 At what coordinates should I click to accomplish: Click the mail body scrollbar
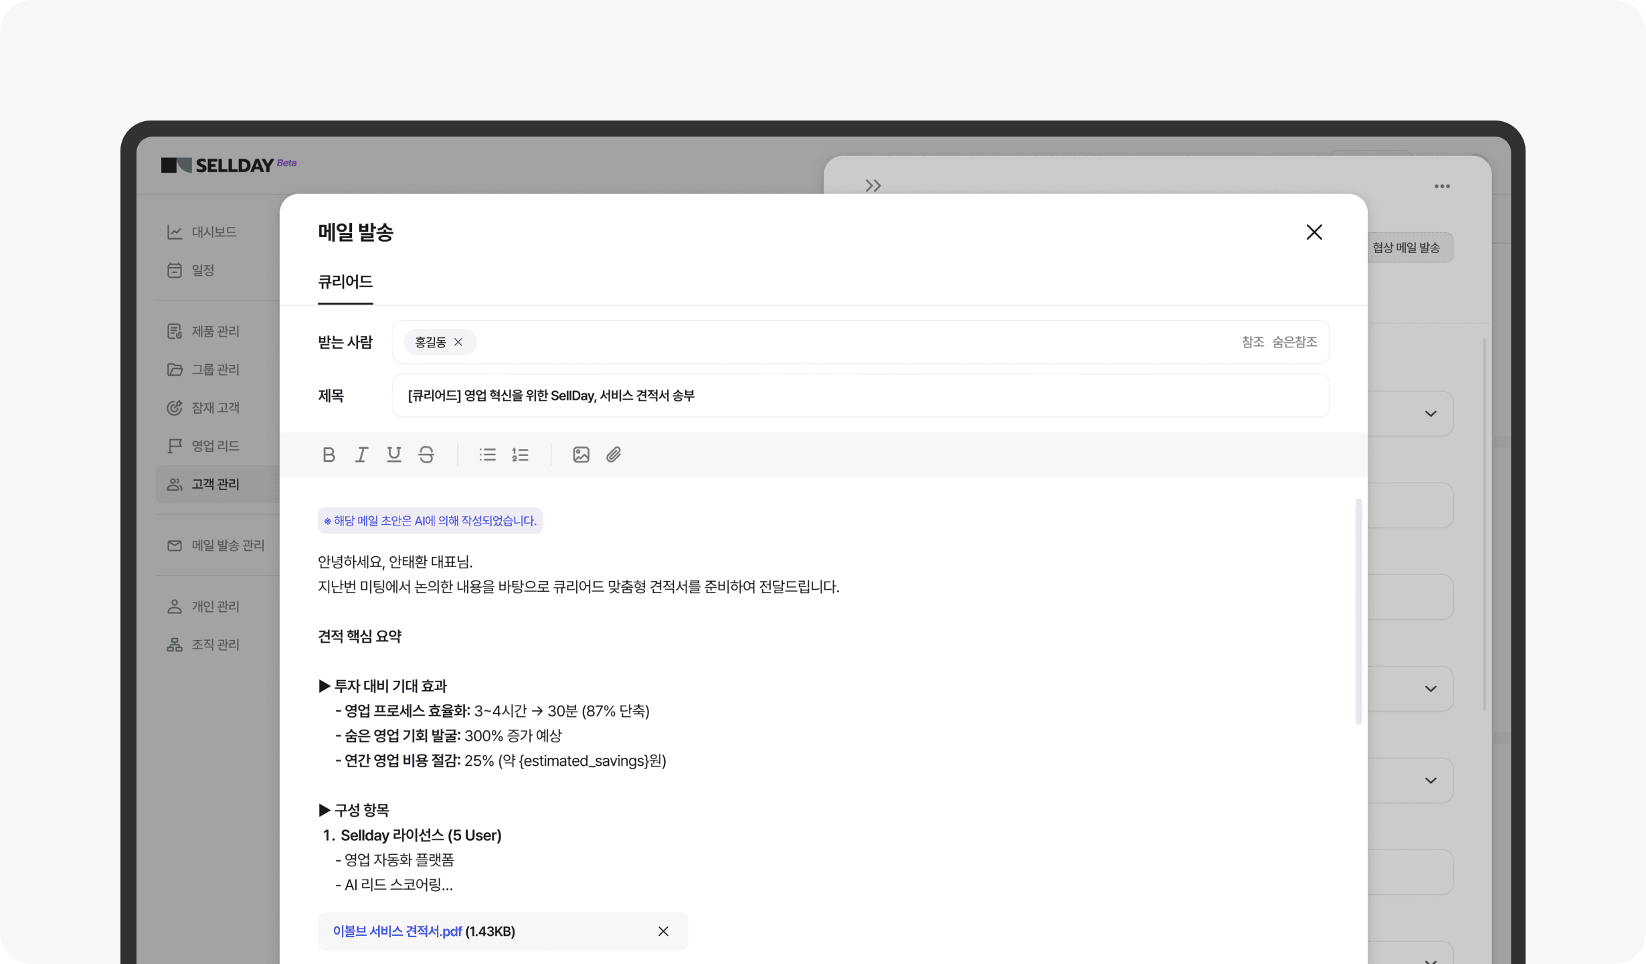[x=1358, y=611]
